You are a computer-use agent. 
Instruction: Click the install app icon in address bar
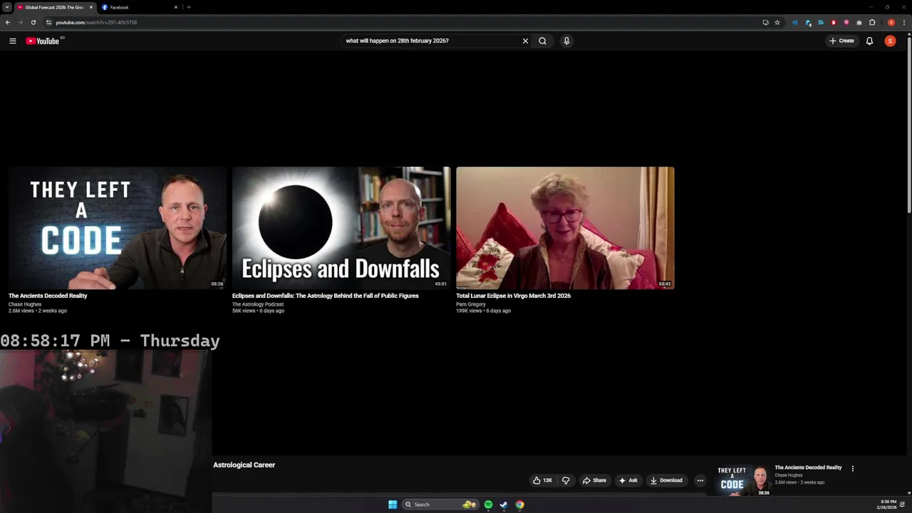(765, 22)
